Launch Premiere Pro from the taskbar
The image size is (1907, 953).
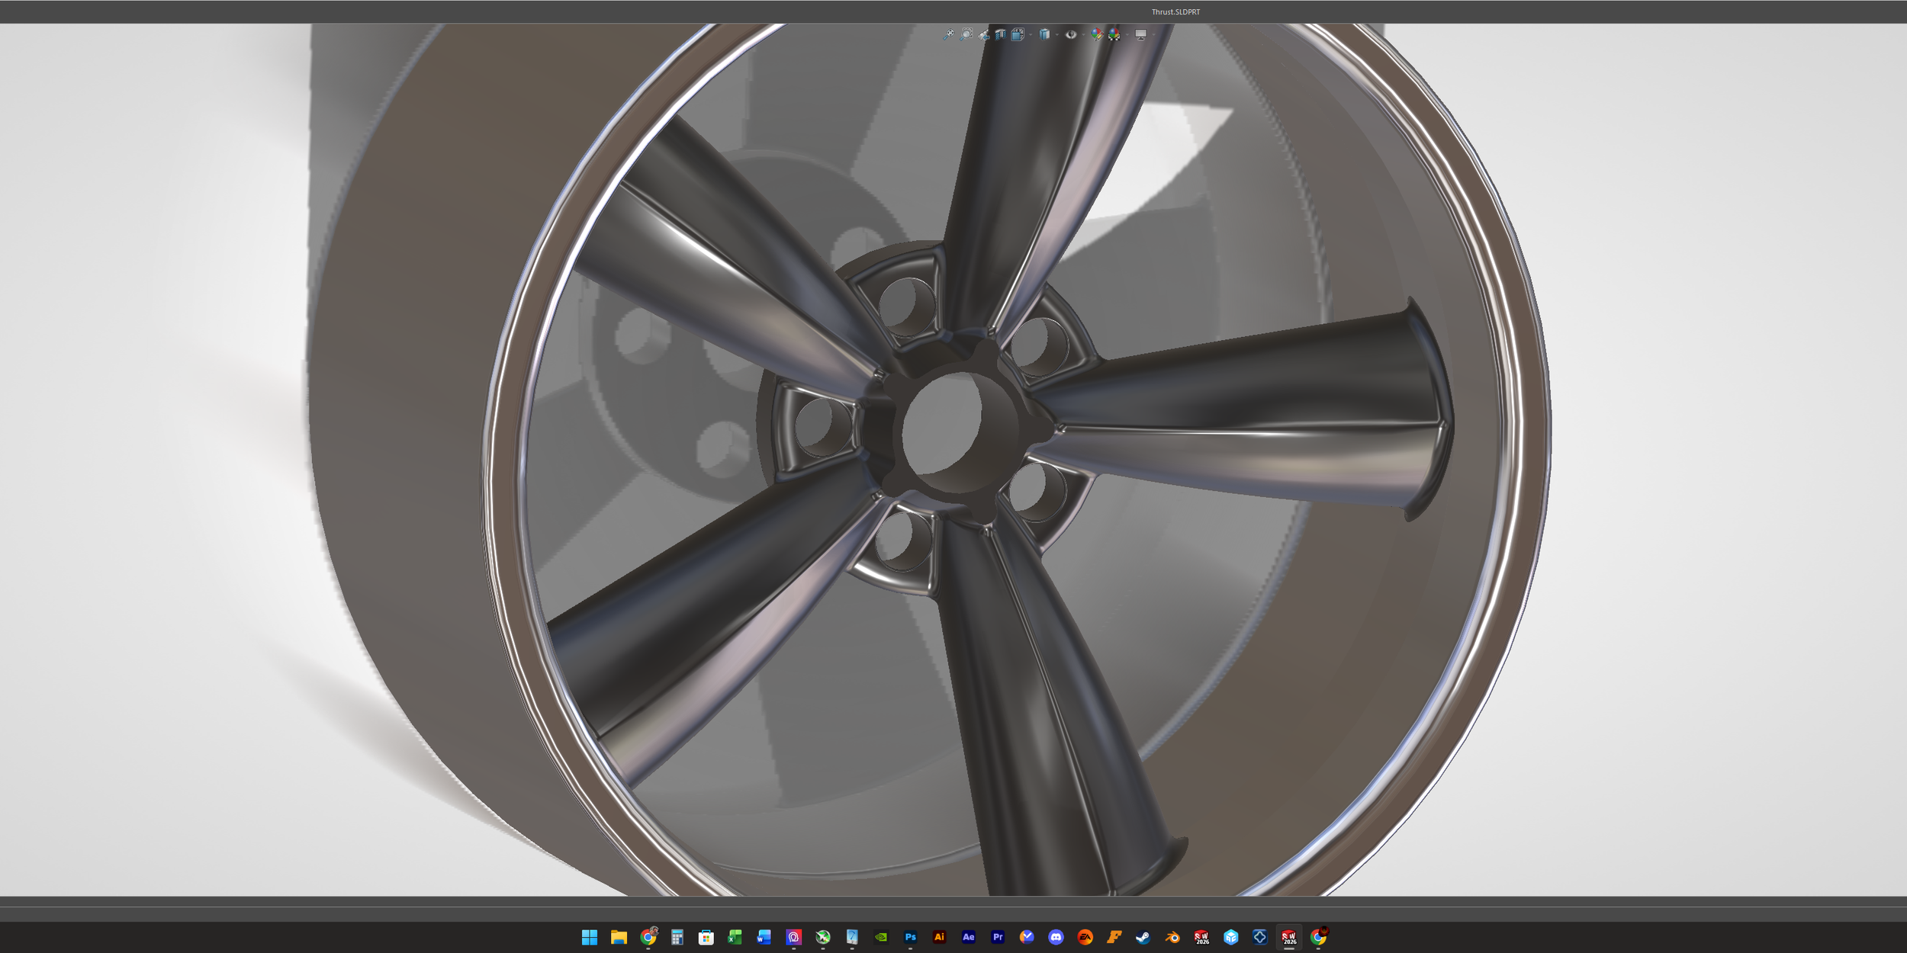998,937
